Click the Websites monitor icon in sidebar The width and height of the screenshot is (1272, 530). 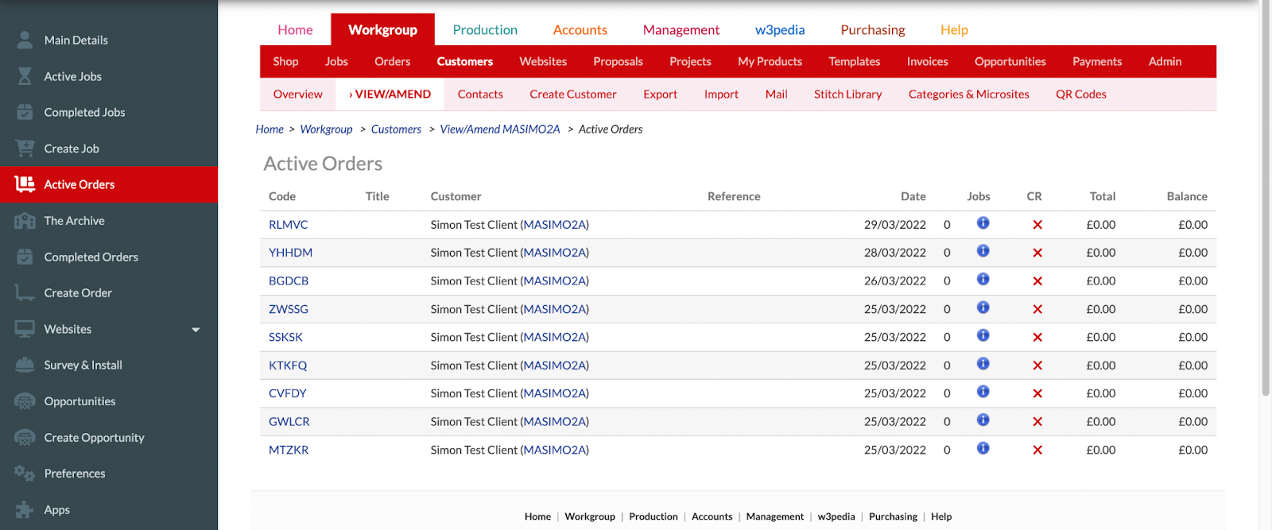pos(25,329)
